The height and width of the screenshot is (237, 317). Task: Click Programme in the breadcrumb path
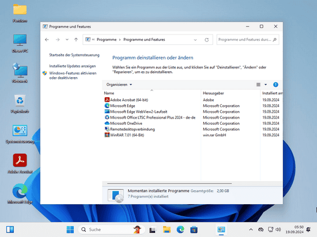107,40
